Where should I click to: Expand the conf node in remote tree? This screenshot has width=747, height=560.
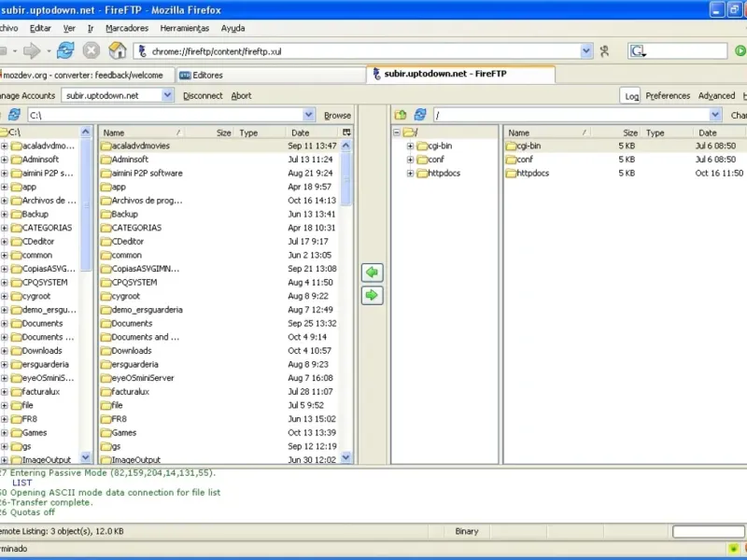tap(410, 160)
